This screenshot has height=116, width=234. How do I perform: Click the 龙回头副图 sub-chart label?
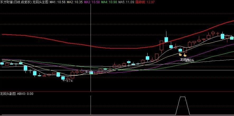click(8, 94)
